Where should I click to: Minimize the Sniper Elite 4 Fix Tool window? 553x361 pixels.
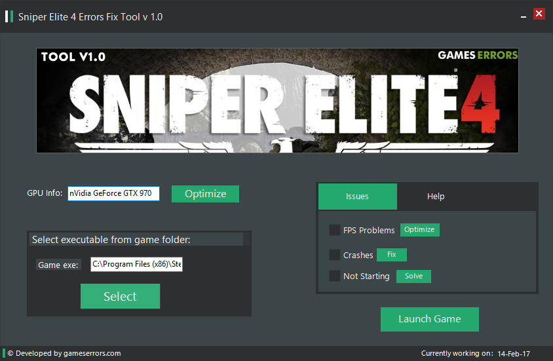point(524,16)
